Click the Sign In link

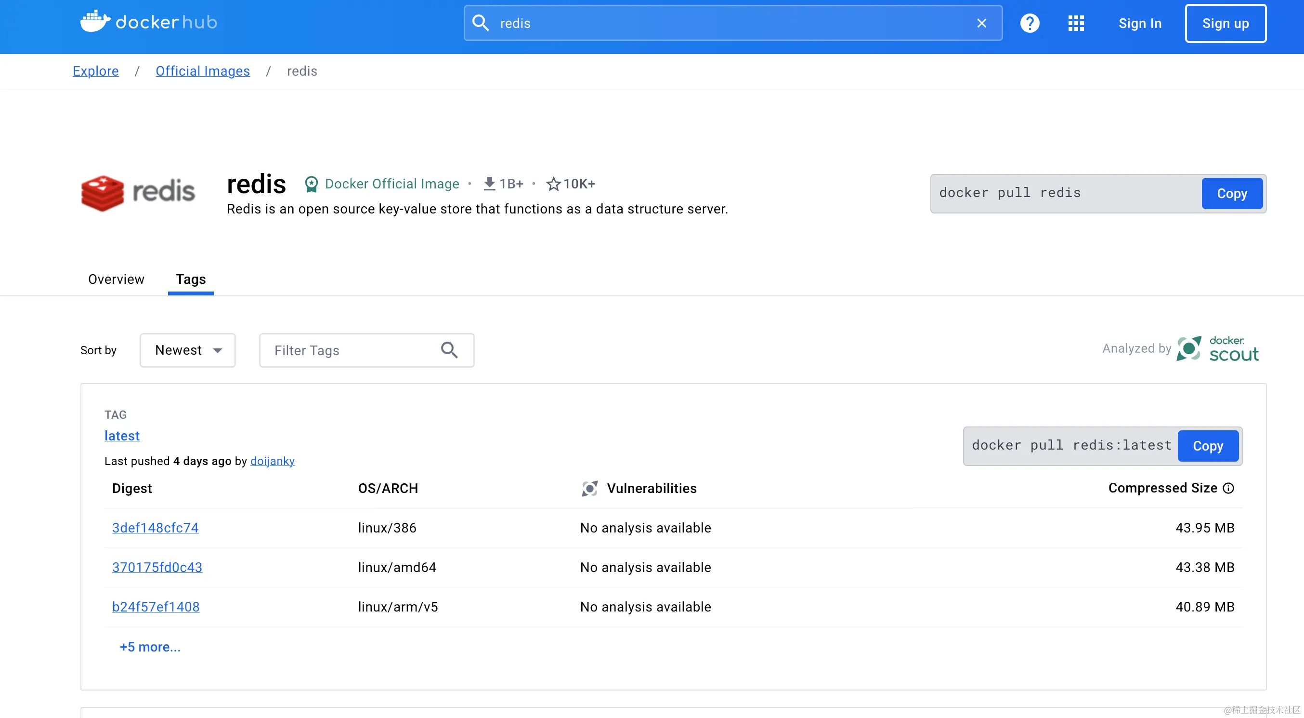click(x=1139, y=23)
